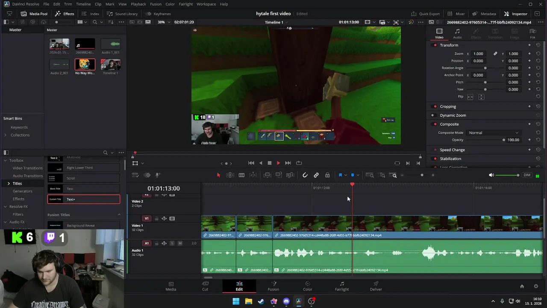Click the Overwrite Clip icon
This screenshot has width=547, height=308.
click(279, 175)
